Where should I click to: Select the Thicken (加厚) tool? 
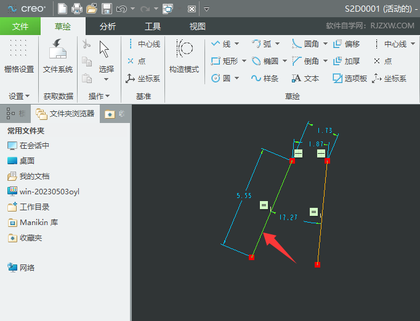pos(346,61)
